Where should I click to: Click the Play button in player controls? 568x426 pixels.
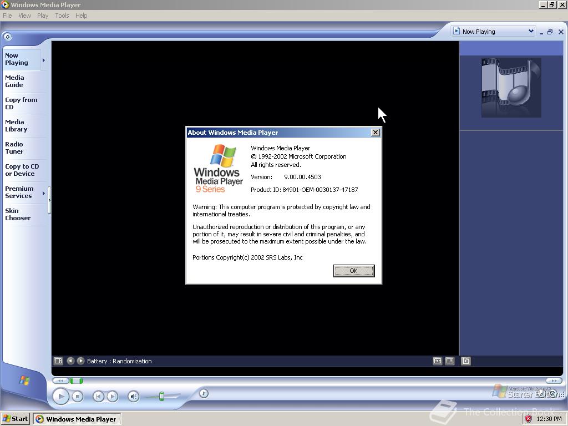(61, 396)
